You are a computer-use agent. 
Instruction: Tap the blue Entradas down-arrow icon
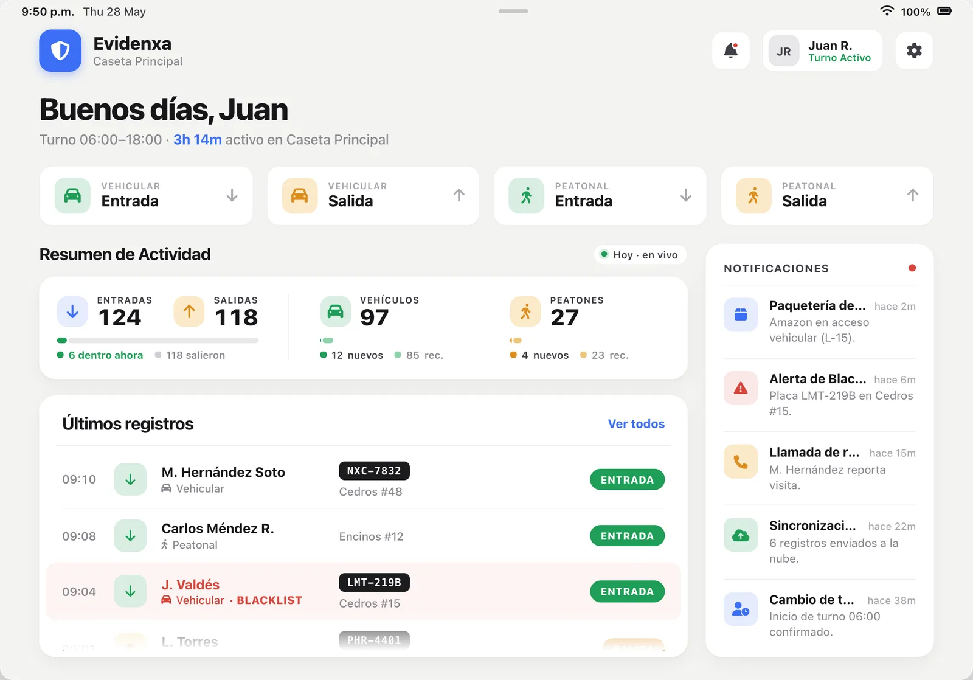point(72,311)
